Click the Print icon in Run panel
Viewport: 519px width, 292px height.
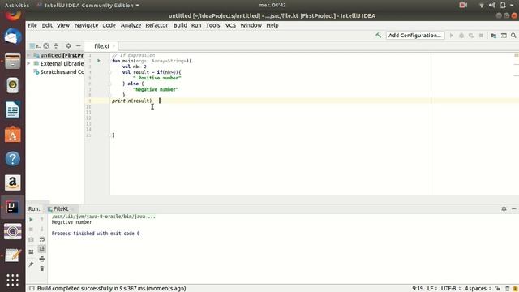click(x=42, y=259)
